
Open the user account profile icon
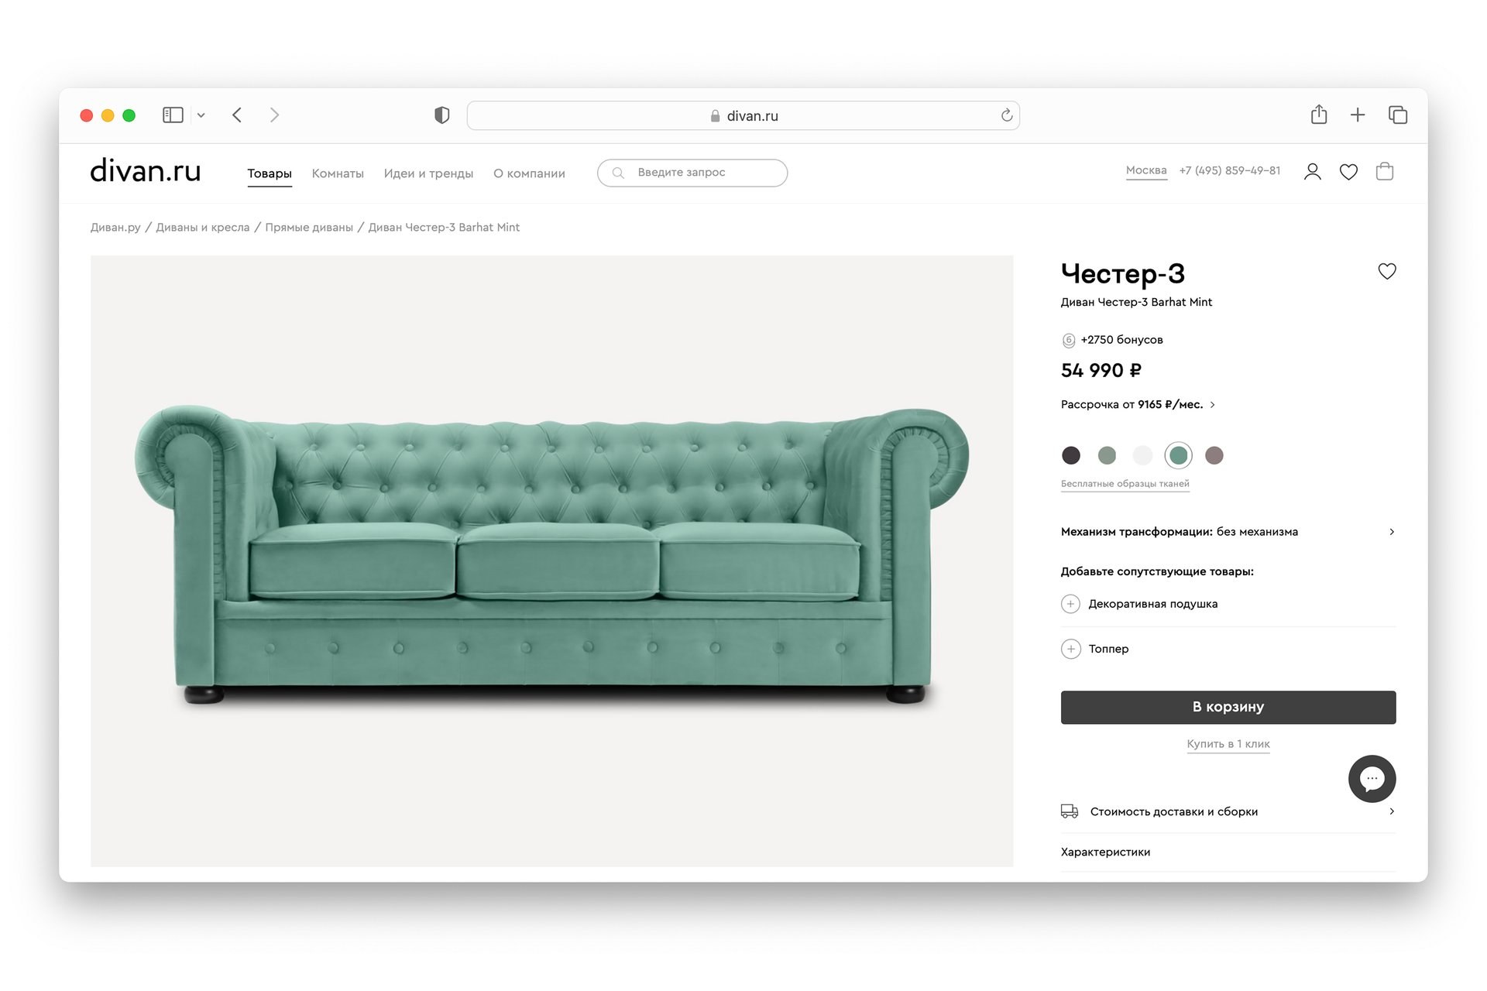click(x=1312, y=172)
